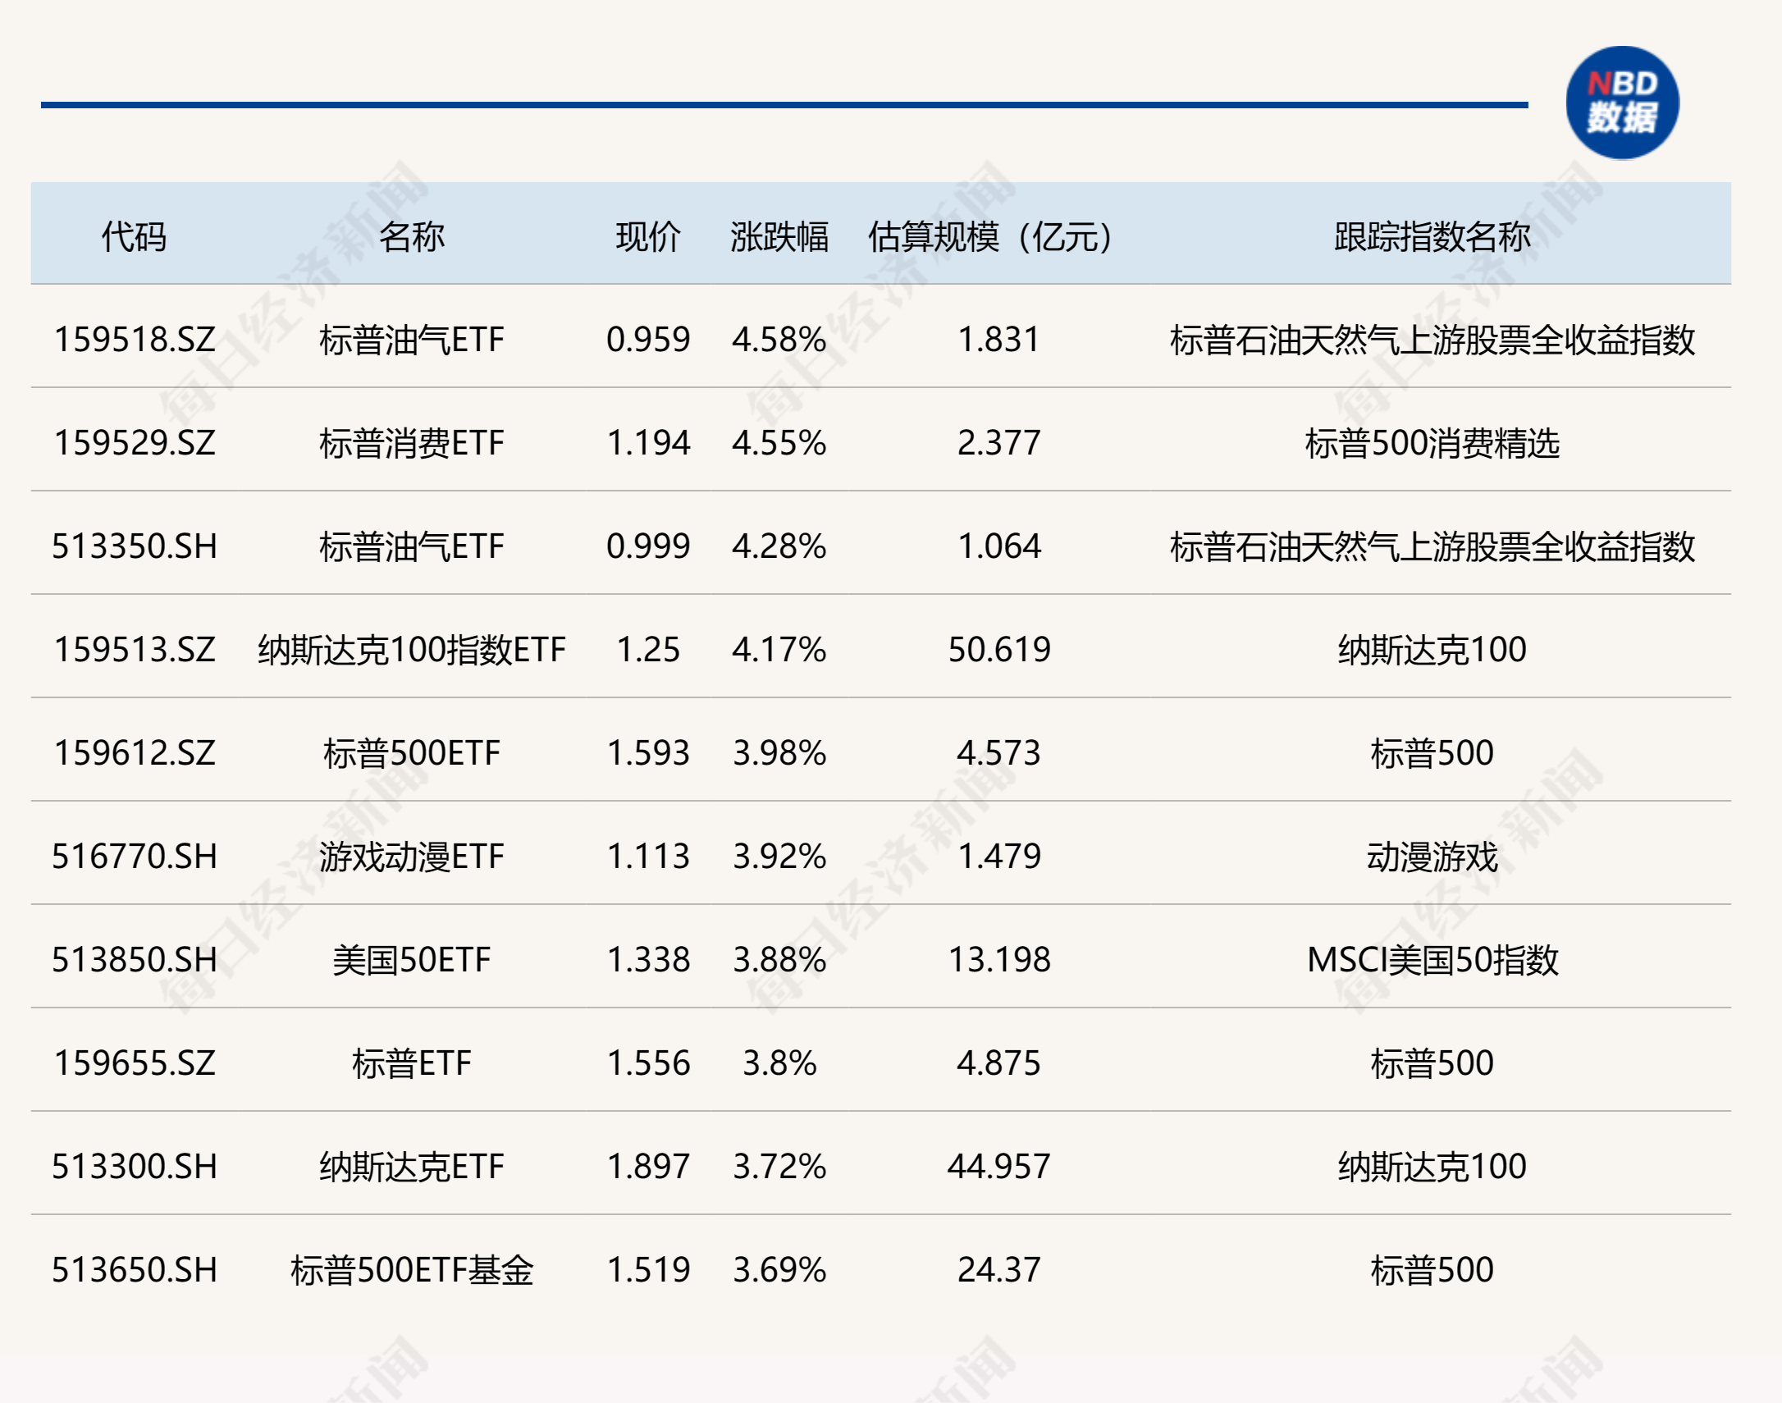Click the price 1.194

pos(648,443)
